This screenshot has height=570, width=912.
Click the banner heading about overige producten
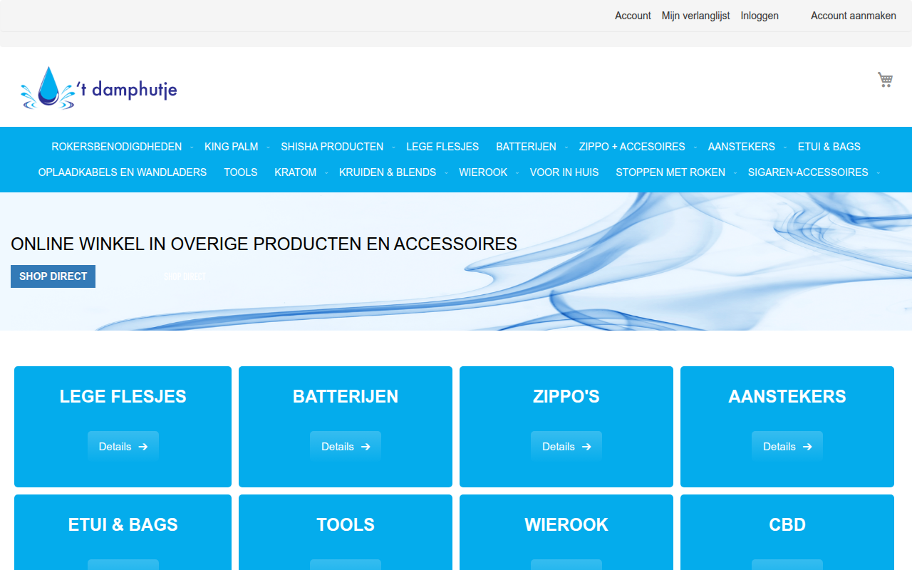coord(264,244)
